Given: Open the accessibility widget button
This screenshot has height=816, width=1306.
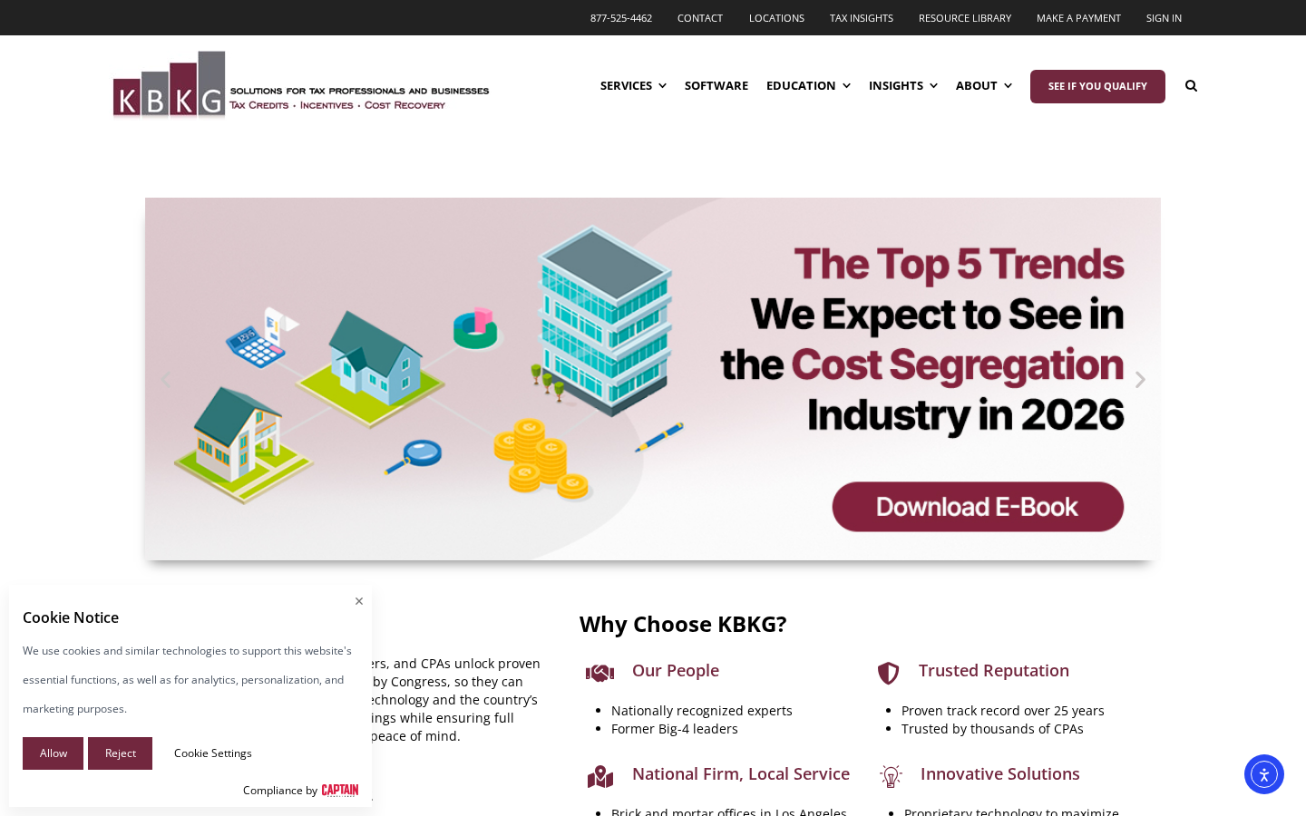Looking at the screenshot, I should (x=1263, y=774).
